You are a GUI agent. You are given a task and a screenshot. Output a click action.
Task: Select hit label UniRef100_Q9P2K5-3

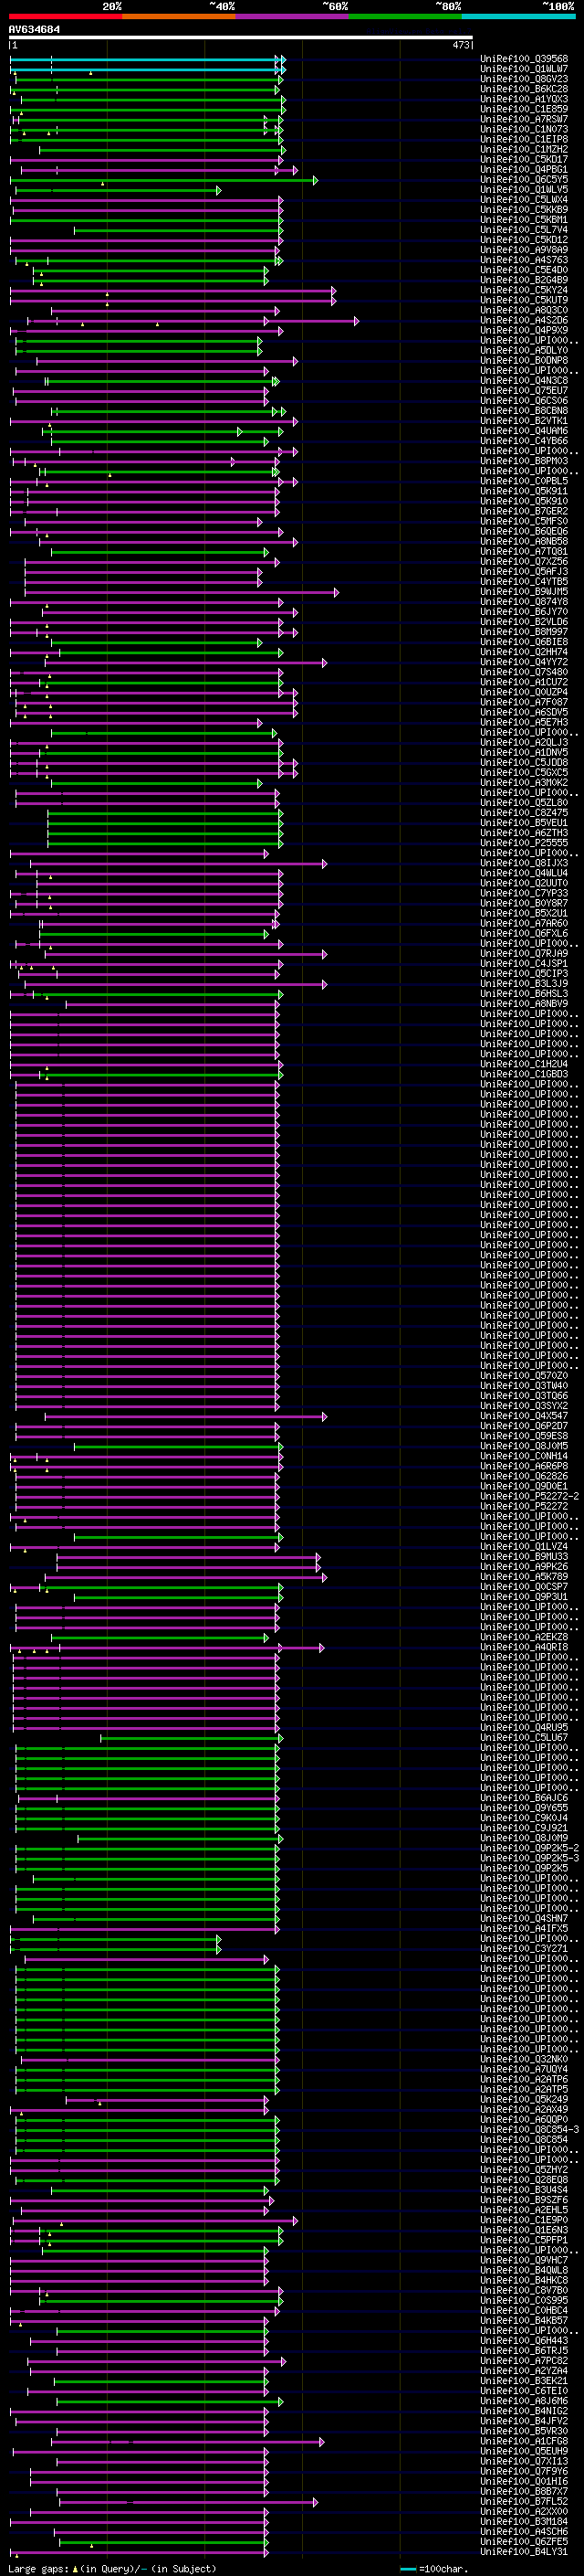tap(530, 1858)
